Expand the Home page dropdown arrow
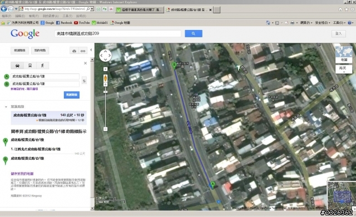This screenshot has height=217, width=356. click(273, 23)
